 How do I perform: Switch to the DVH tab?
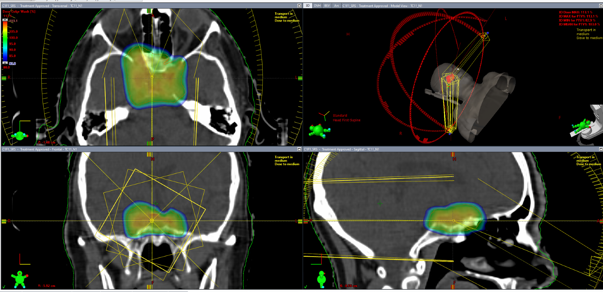[x=317, y=6]
